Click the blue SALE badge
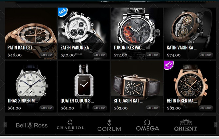The height and width of the screenshot is (139, 219). coord(62,12)
